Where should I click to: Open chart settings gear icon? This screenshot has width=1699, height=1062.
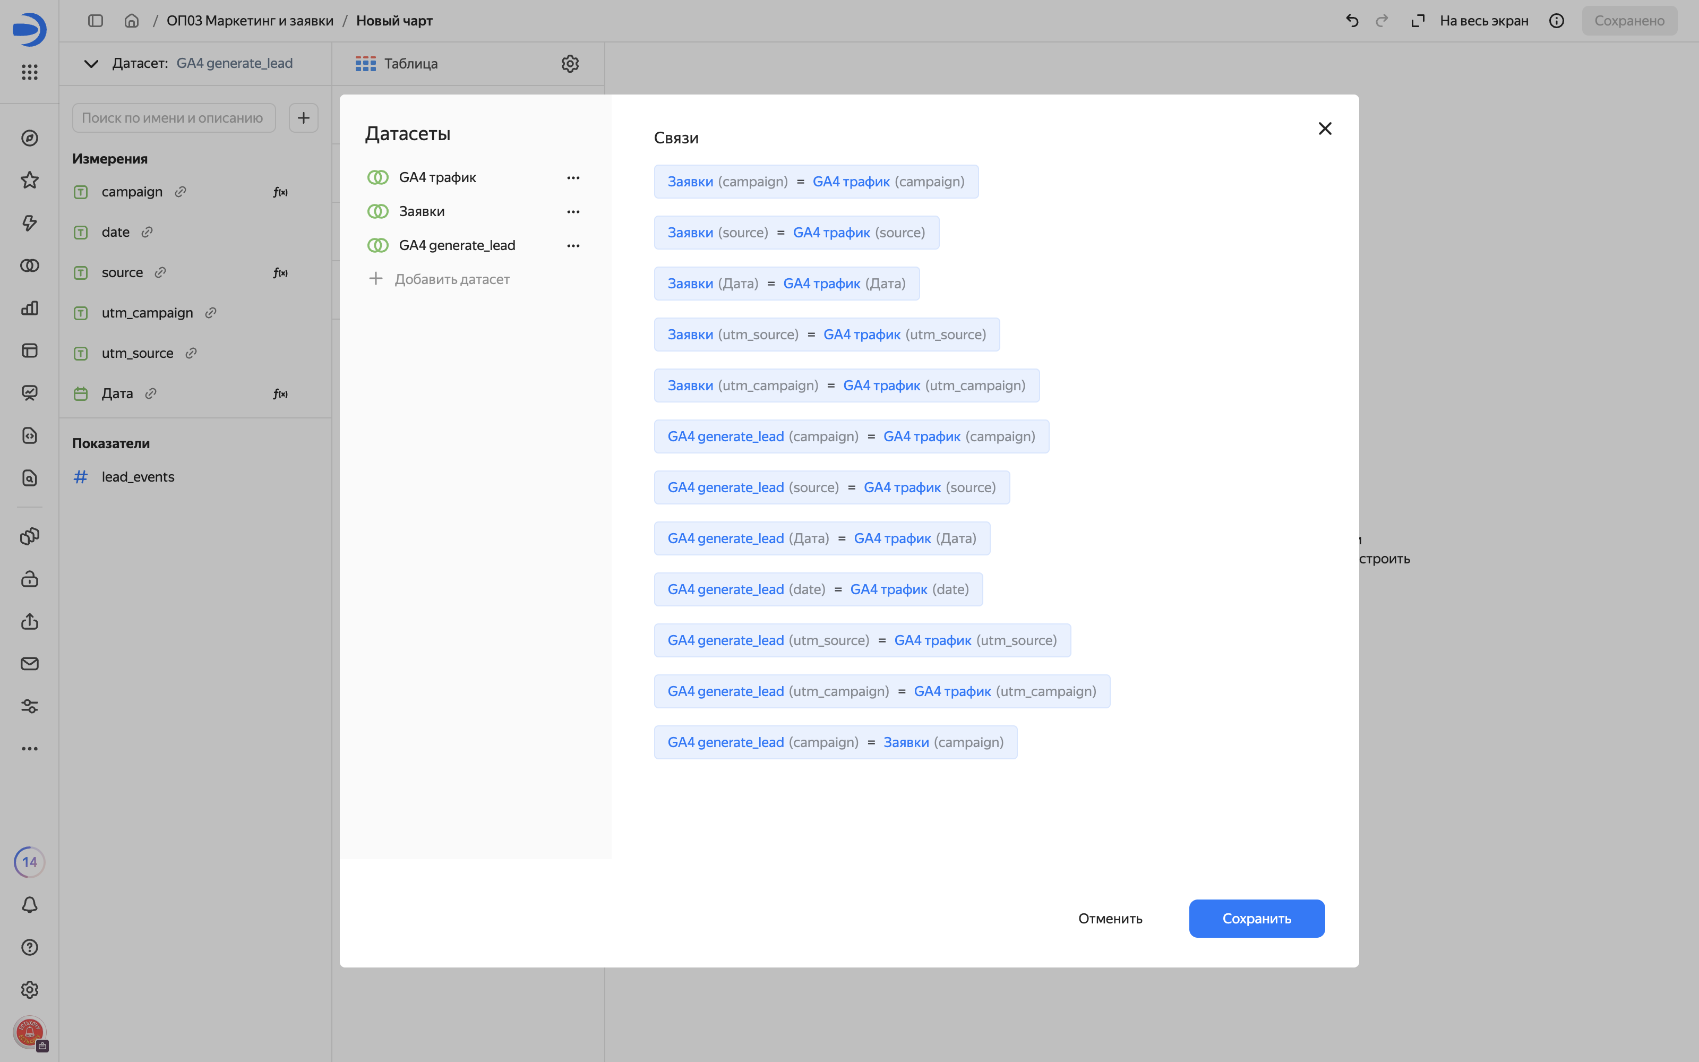(x=570, y=63)
